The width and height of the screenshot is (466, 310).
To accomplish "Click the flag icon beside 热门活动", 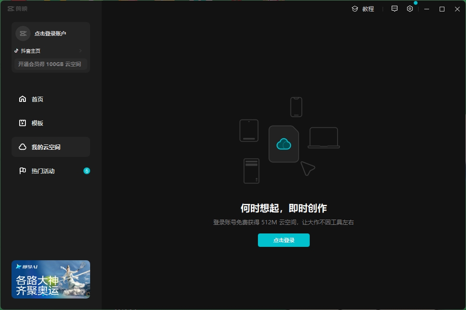I will pyautogui.click(x=23, y=171).
